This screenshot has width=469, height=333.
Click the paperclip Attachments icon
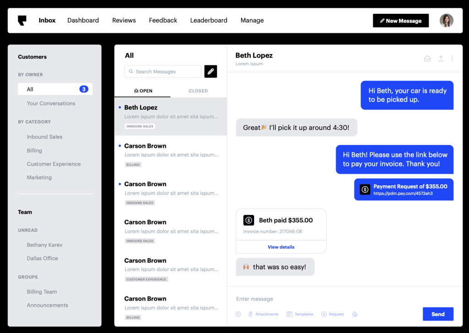(x=251, y=314)
